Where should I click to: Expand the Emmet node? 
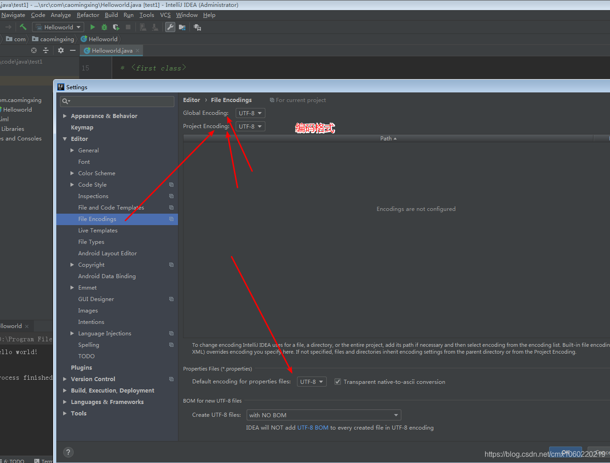(x=72, y=288)
